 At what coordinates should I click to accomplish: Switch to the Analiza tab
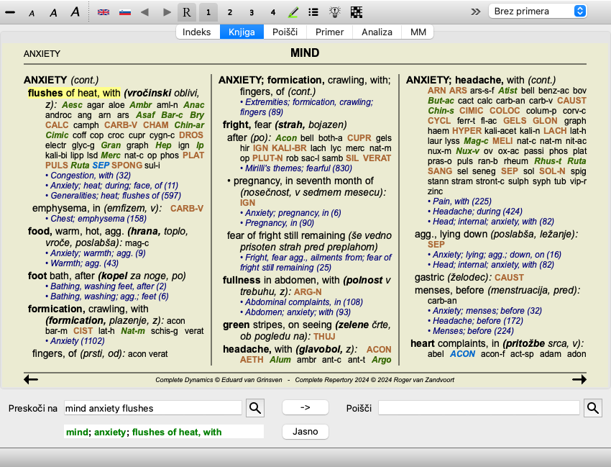pyautogui.click(x=377, y=32)
